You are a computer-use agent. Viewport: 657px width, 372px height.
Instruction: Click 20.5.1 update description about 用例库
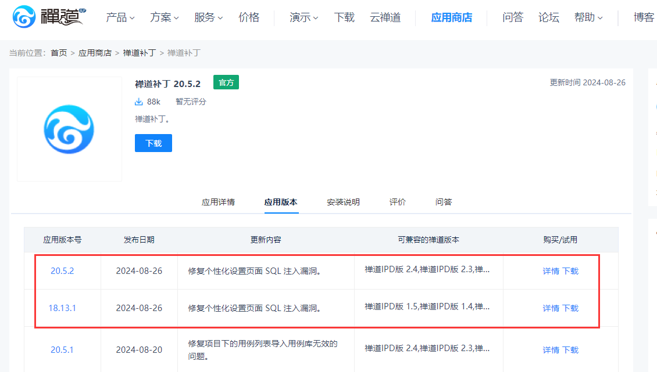click(263, 350)
